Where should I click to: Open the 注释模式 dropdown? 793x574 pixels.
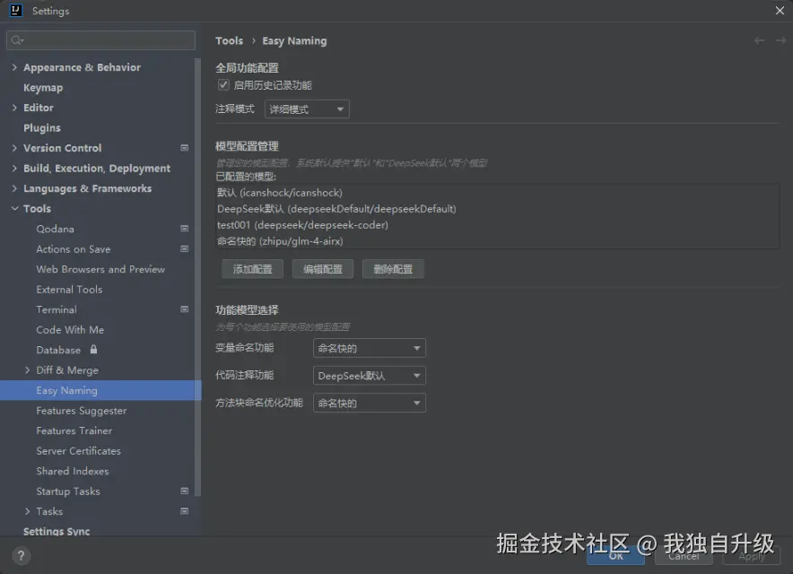(306, 109)
